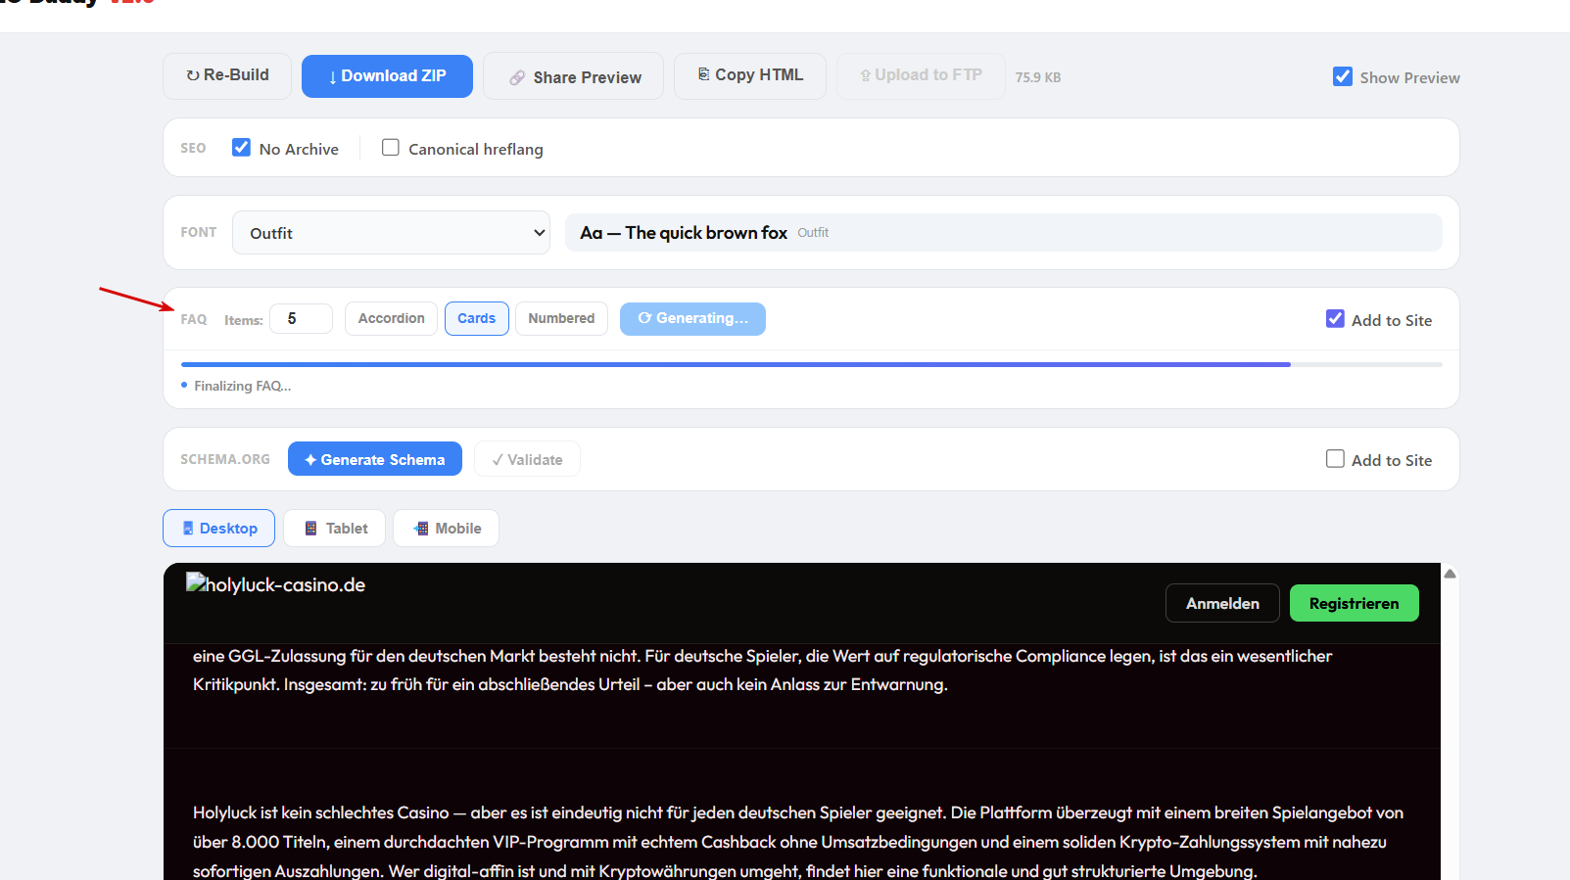Copy HTML to clipboard

pyautogui.click(x=750, y=75)
